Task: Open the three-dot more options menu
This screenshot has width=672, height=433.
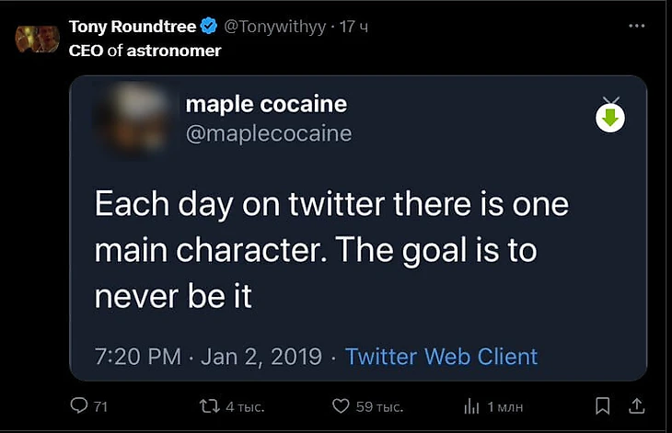Action: coord(636,27)
